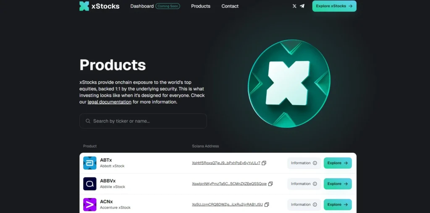Image resolution: width=430 pixels, height=213 pixels.
Task: Open the Dashboard menu item
Action: tap(142, 6)
